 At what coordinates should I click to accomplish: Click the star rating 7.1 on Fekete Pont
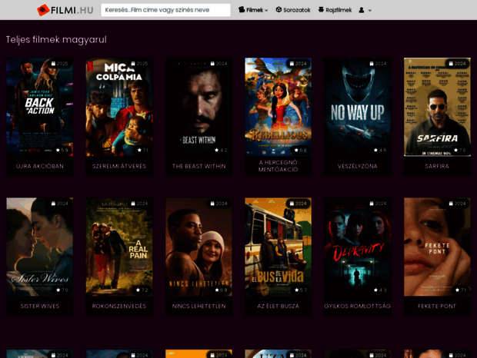[x=461, y=290]
